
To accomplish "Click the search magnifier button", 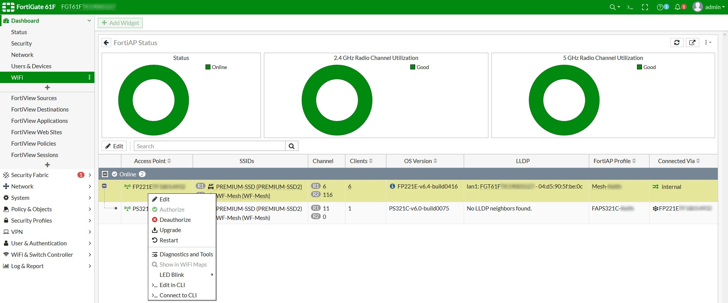I will [x=292, y=146].
